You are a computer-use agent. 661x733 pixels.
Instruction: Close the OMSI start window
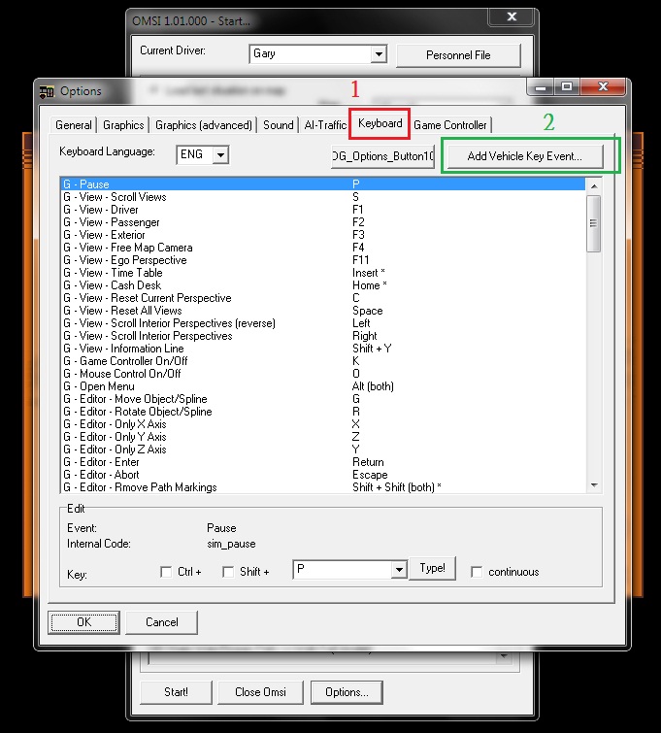coord(512,17)
